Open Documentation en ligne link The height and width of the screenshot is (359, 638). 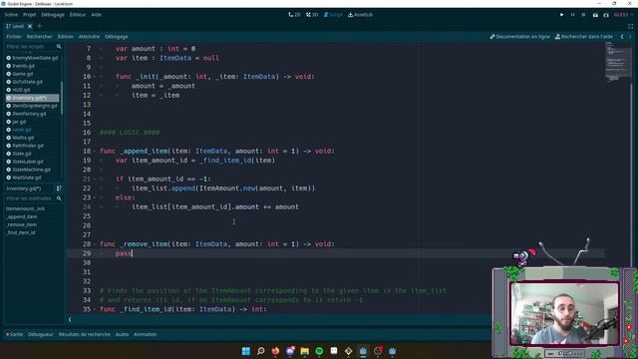[x=519, y=37]
